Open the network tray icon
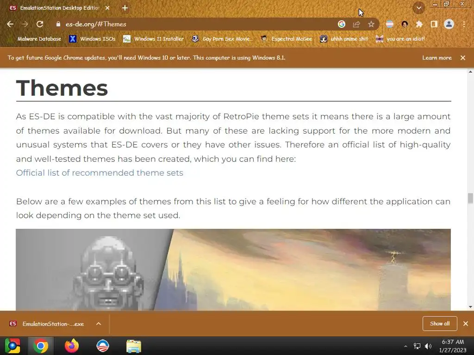This screenshot has width=474, height=355. pos(417,346)
